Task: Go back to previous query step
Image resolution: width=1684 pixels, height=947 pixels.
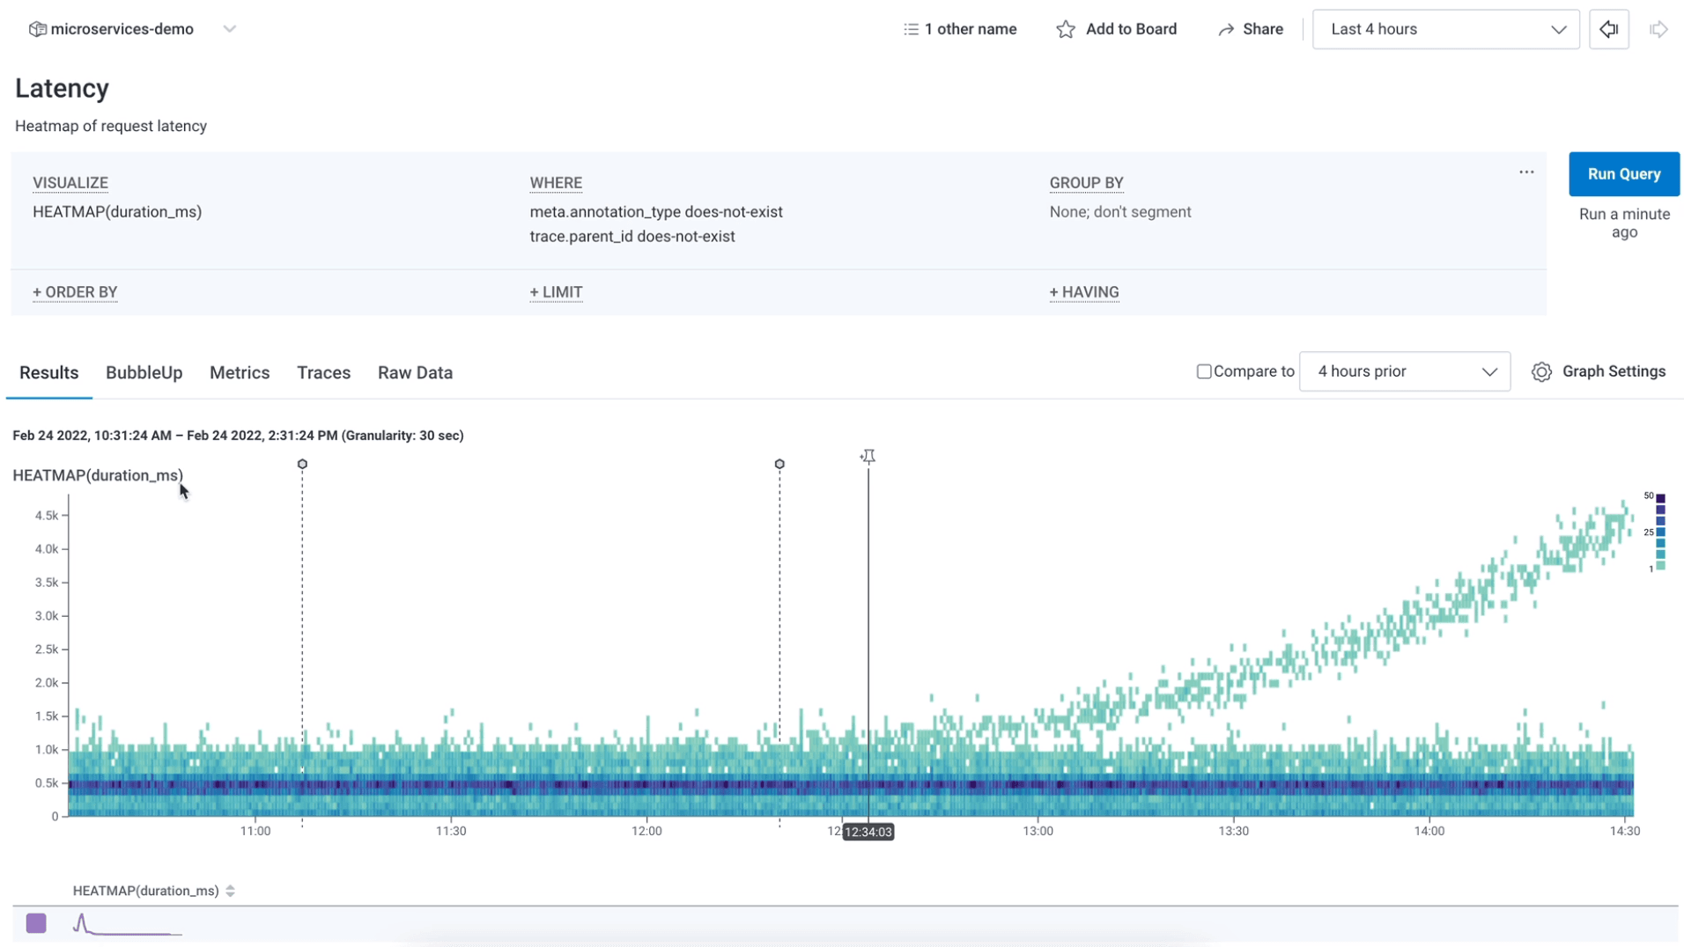Action: tap(1609, 29)
